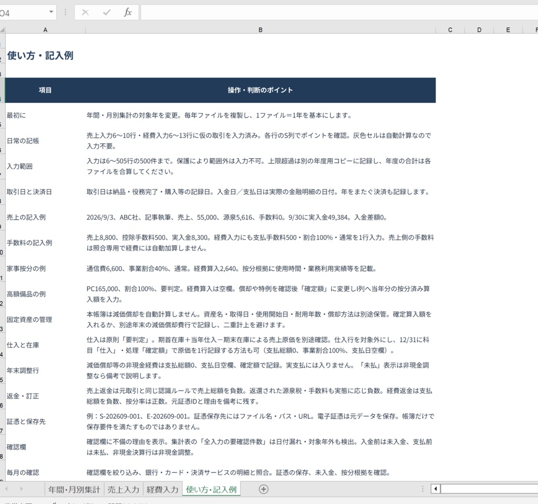
Task: Switch to the 売上入力 sheet tab
Action: coord(123,490)
